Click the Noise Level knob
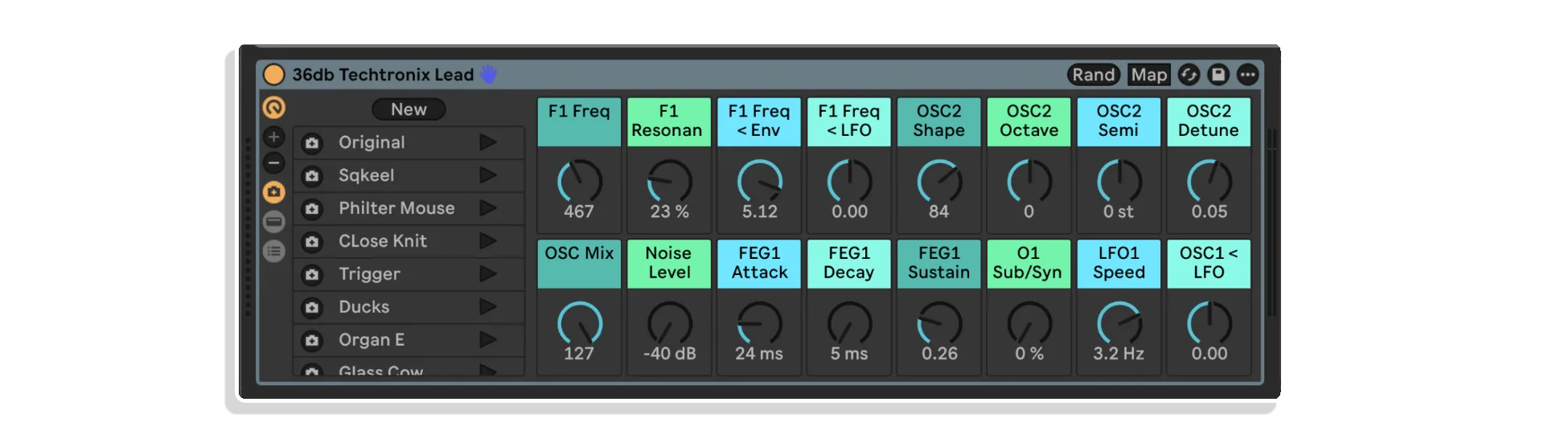Viewport: 1544px width, 443px height. click(670, 323)
